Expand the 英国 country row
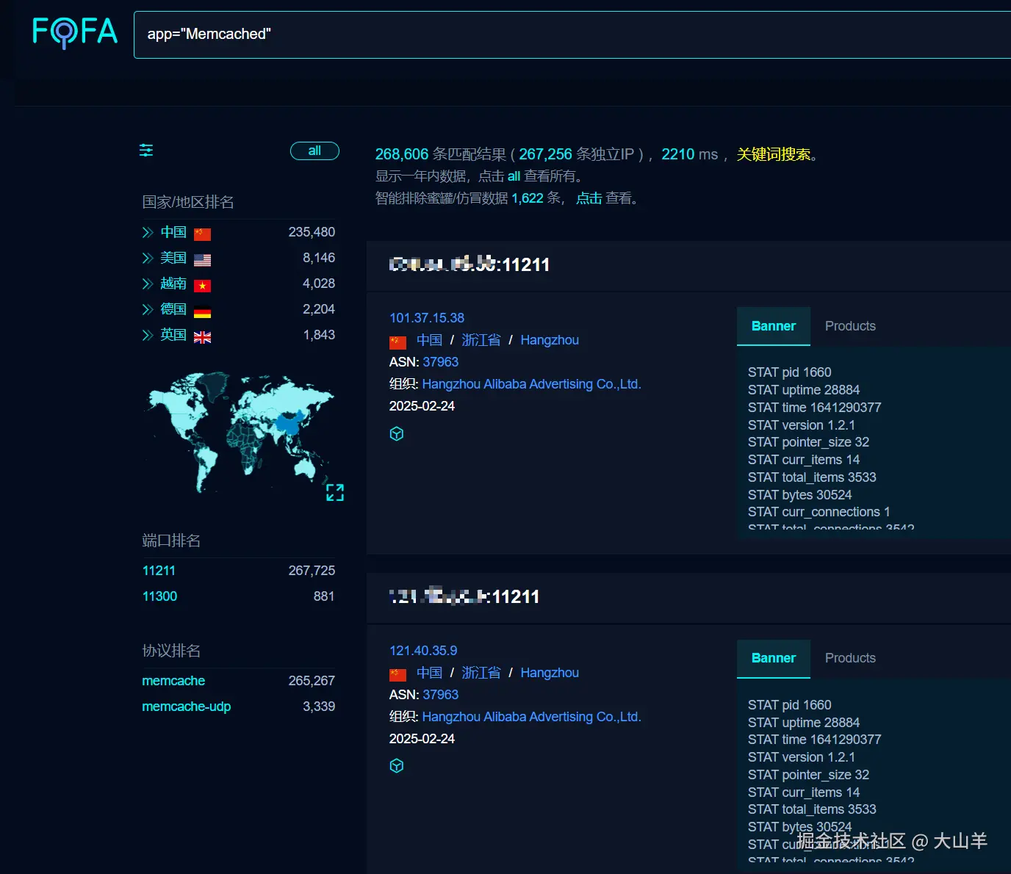The height and width of the screenshot is (874, 1011). click(x=148, y=336)
